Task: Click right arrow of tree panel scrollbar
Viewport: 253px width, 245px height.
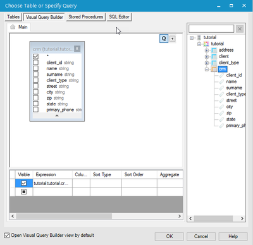Action: pos(242,218)
